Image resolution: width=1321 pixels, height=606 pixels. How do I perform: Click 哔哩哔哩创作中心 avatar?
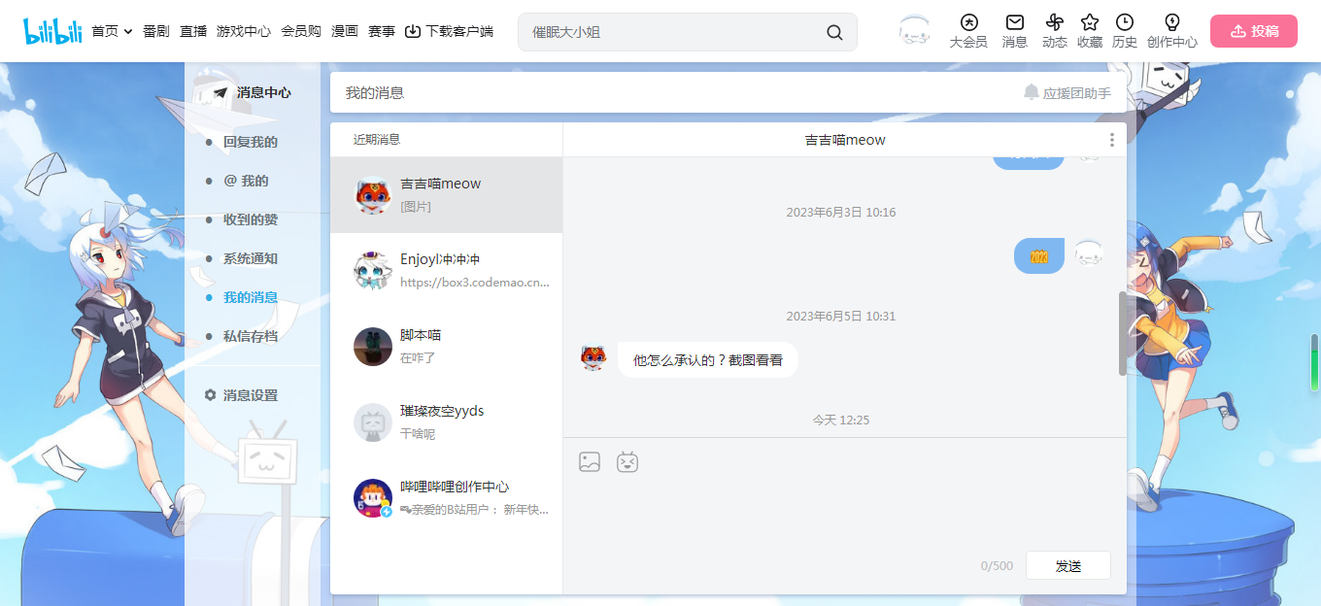(x=373, y=498)
